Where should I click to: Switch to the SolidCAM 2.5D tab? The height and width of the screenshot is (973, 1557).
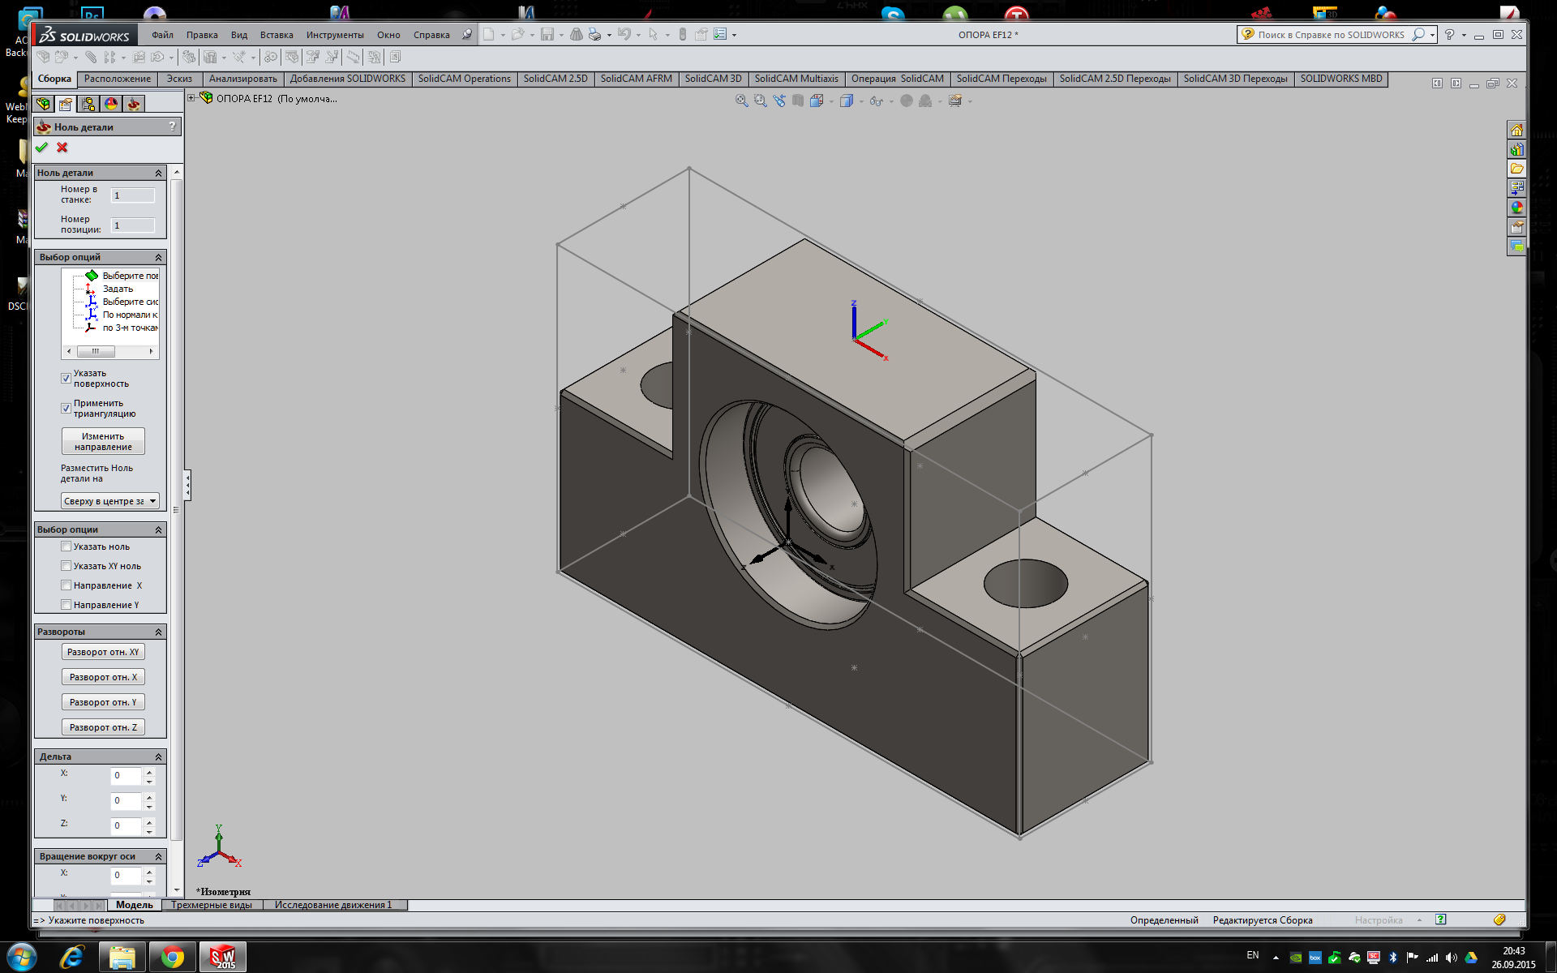click(x=555, y=79)
